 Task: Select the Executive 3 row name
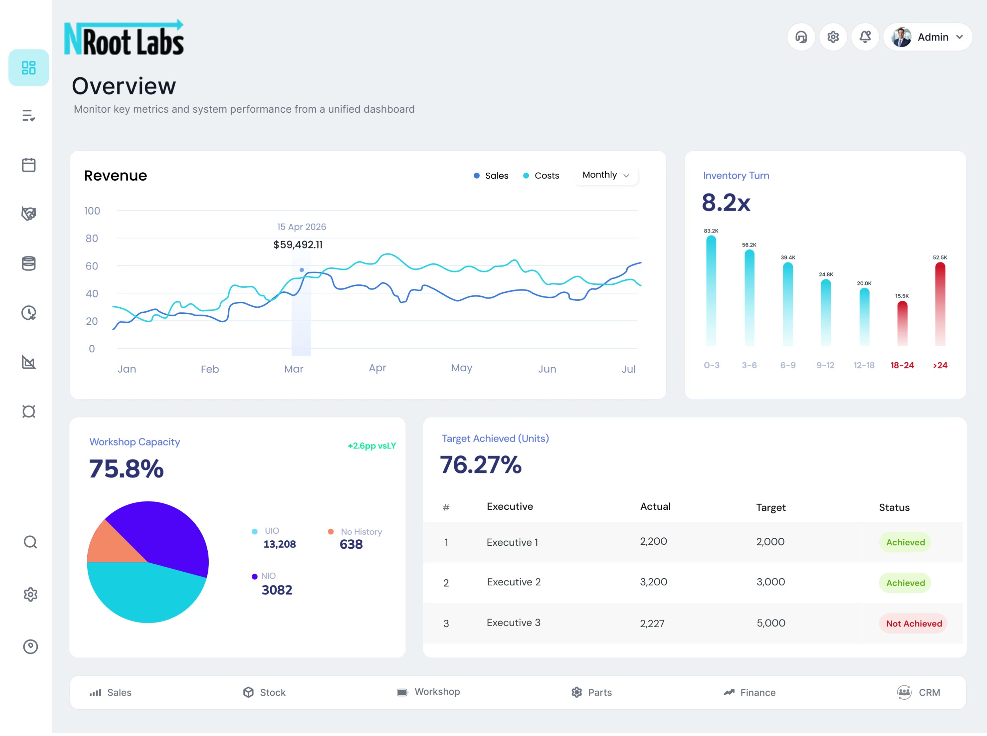click(x=514, y=623)
